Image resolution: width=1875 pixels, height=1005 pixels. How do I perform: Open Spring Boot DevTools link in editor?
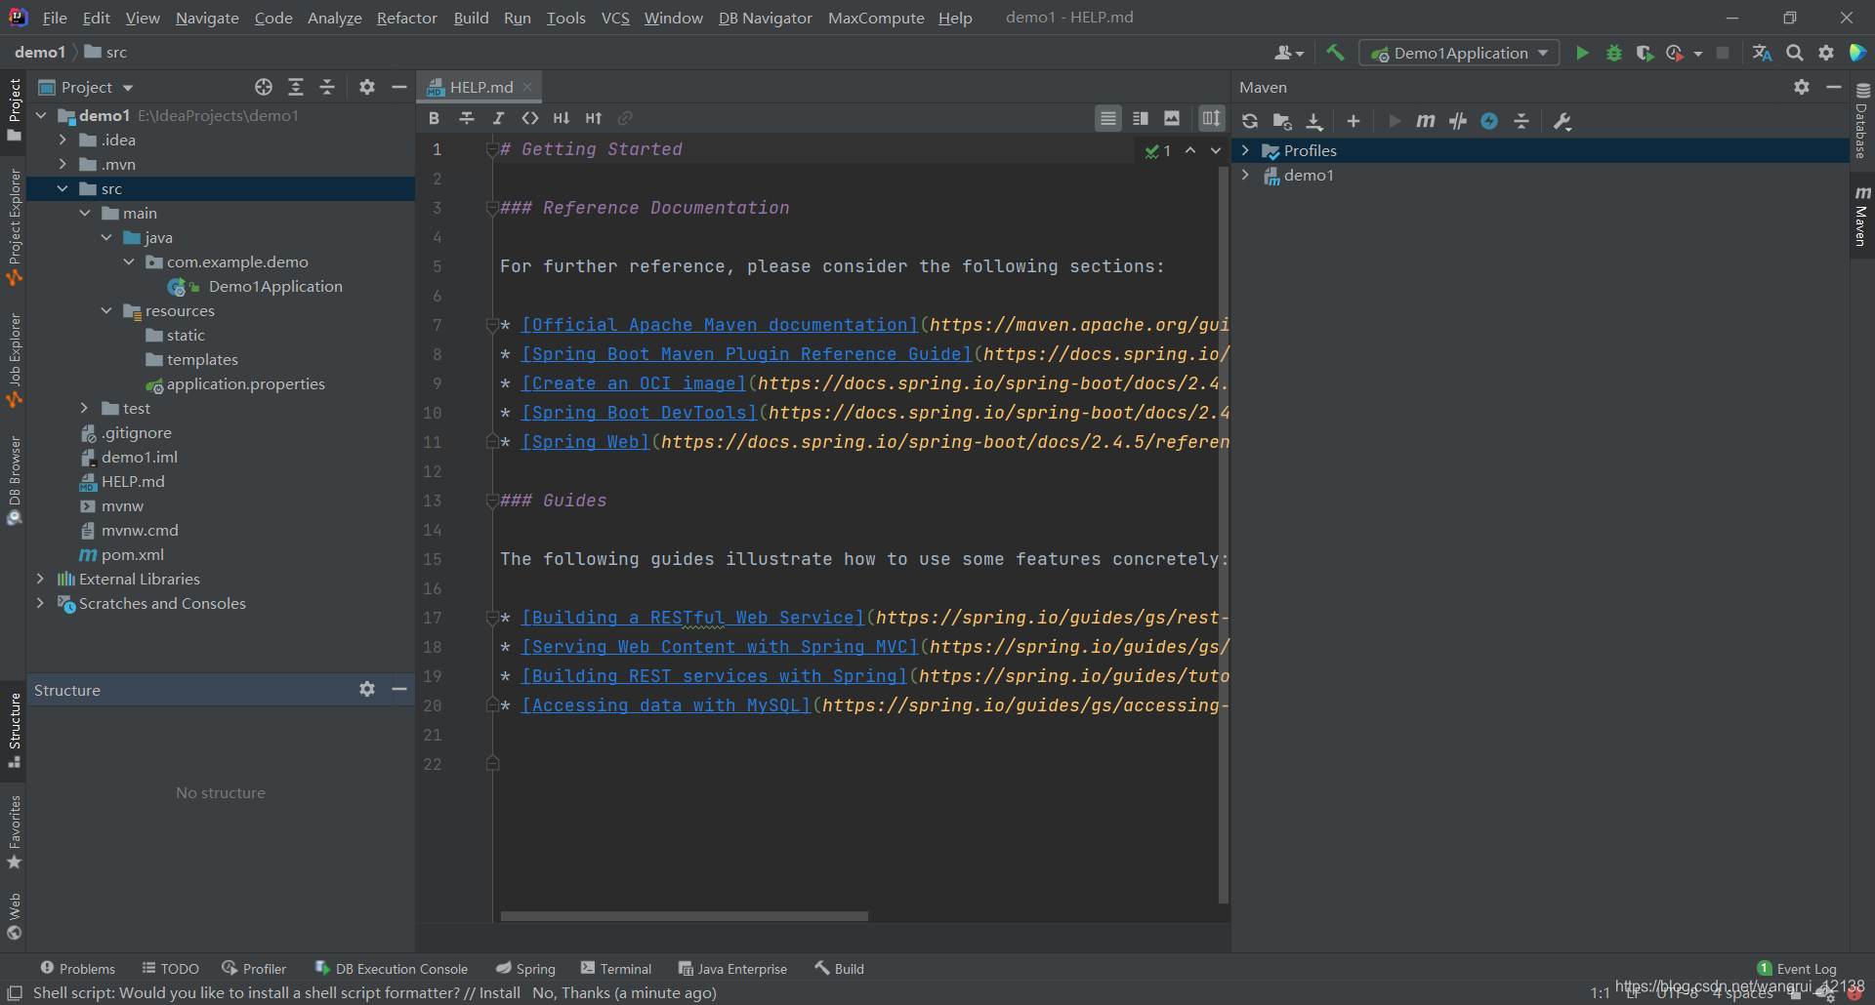640,413
